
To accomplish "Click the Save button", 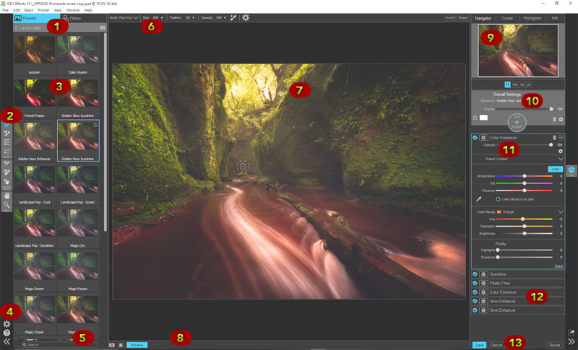I will tap(479, 345).
